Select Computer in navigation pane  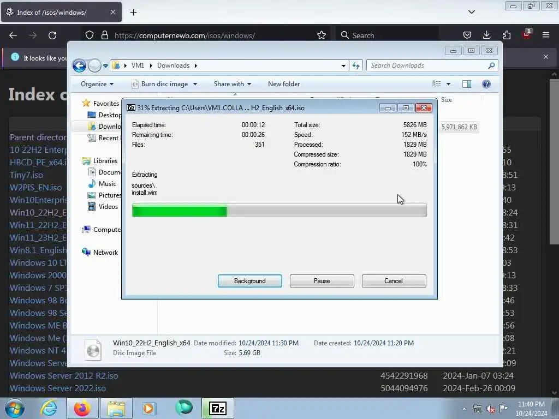pos(101,230)
